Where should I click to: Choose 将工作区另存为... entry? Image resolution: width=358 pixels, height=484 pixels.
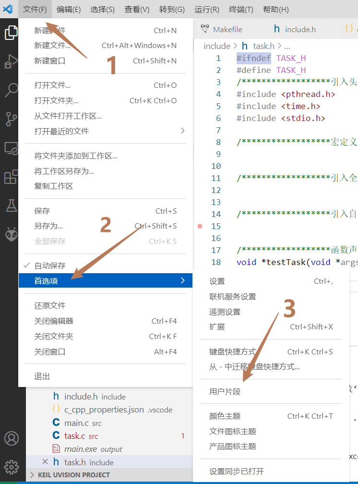tap(105, 171)
